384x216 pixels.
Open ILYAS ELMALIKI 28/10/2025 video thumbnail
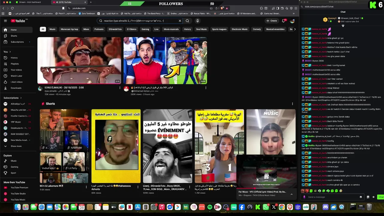pos(79,61)
